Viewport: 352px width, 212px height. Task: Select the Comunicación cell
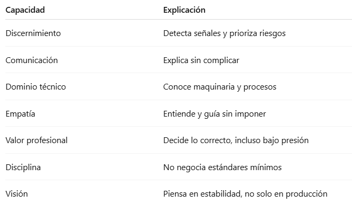[31, 60]
